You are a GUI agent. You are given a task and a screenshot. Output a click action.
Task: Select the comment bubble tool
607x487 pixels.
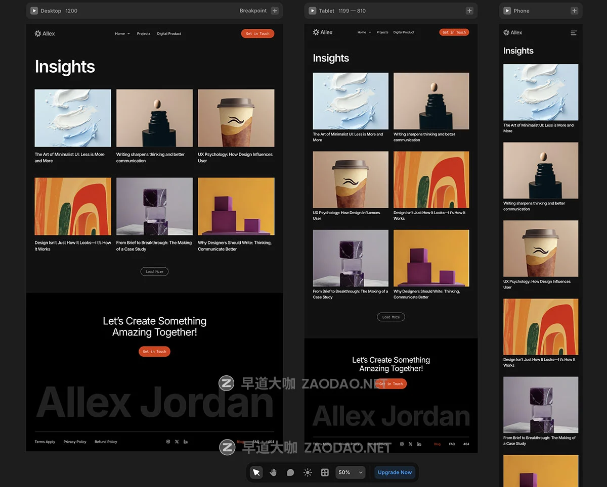[290, 472]
